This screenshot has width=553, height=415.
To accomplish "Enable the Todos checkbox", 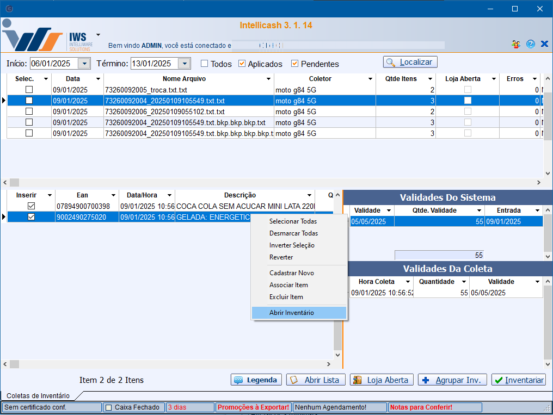I will 205,64.
